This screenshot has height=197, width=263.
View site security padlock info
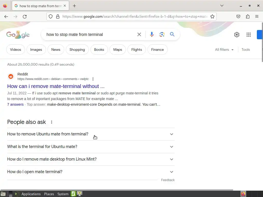58,16
